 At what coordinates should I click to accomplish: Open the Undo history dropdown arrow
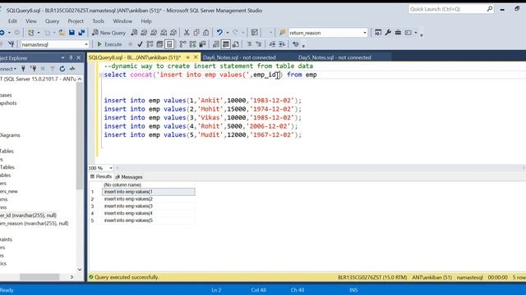pyautogui.click(x=227, y=33)
